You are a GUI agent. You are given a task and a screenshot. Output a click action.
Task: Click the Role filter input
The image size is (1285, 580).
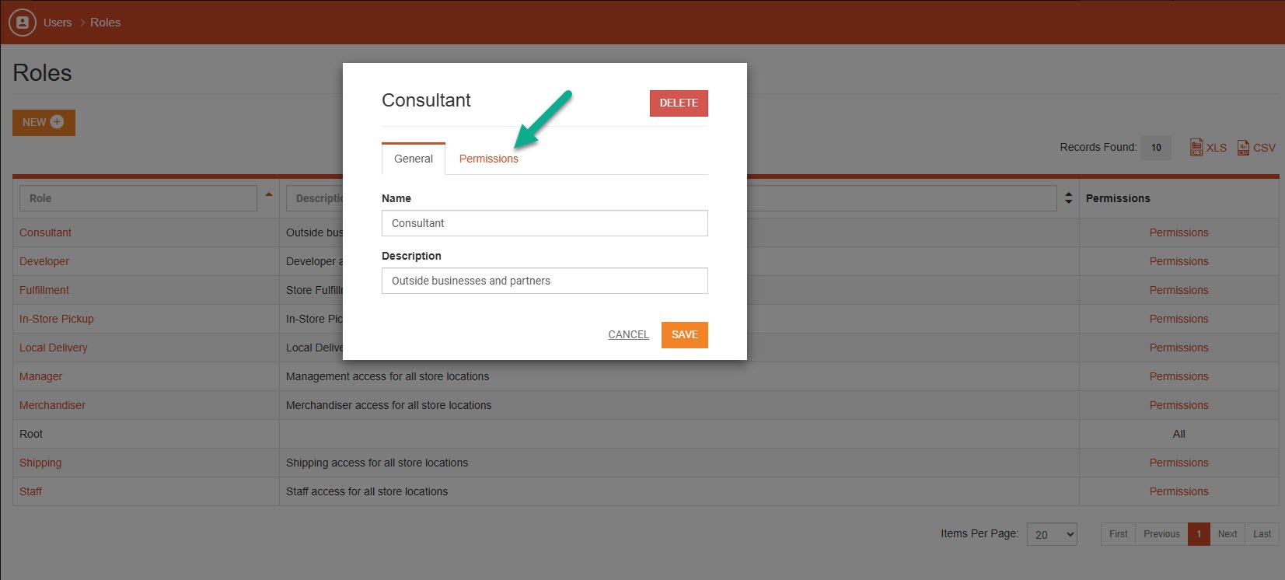pos(138,198)
